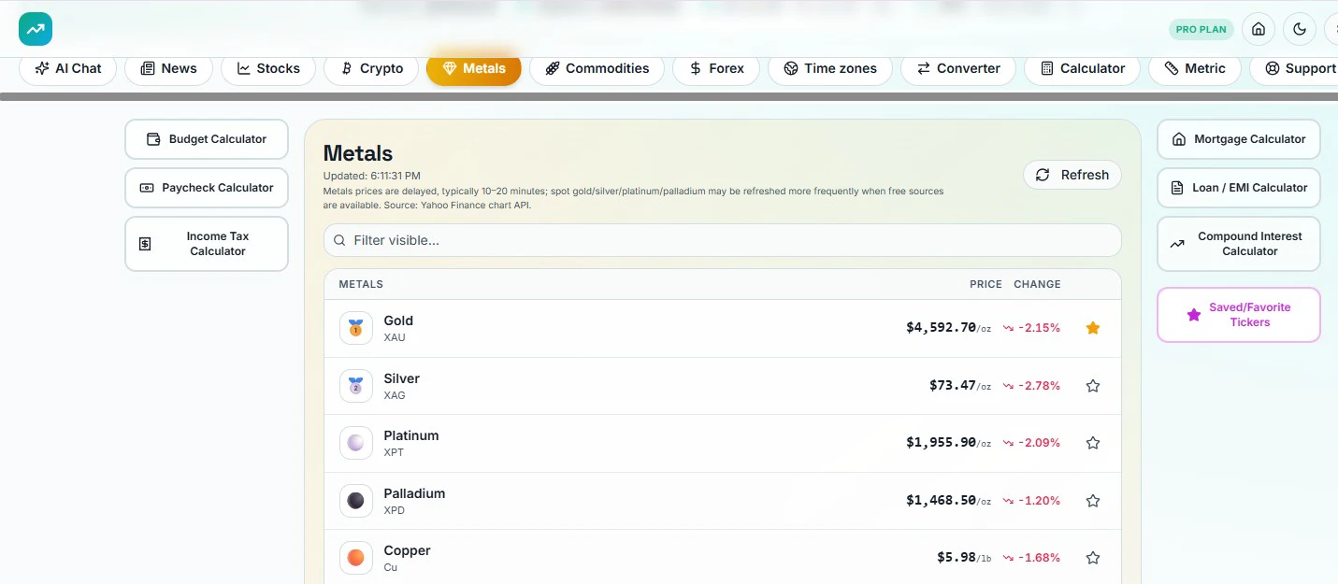1338x584 pixels.
Task: Click the PRO PLAN badge
Action: pyautogui.click(x=1201, y=29)
